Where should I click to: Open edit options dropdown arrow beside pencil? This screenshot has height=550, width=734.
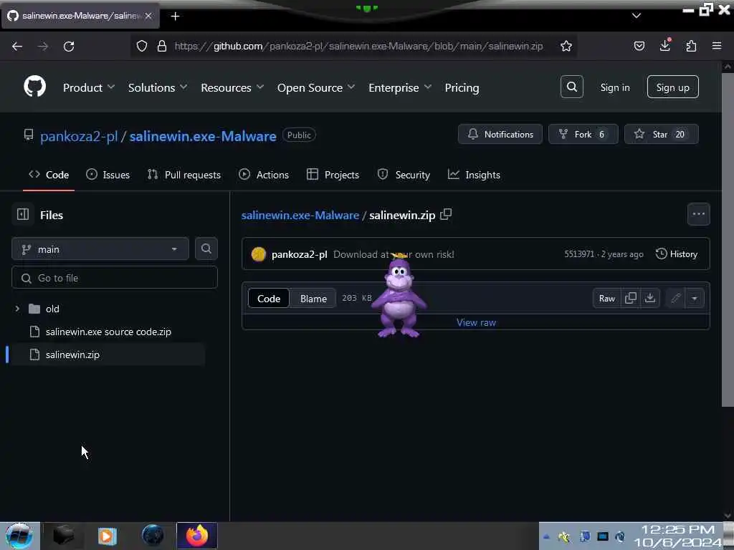pyautogui.click(x=695, y=298)
